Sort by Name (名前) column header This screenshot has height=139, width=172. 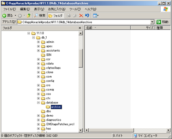108,27
